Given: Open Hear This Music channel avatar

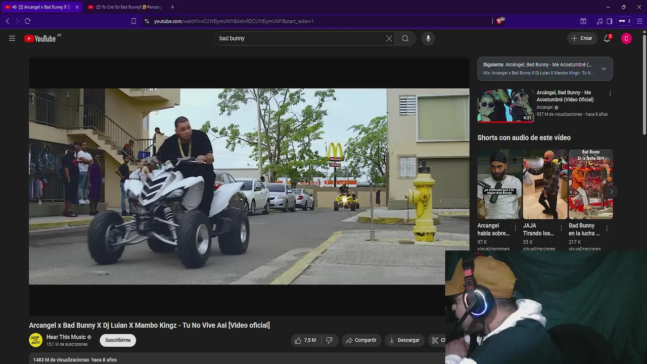Looking at the screenshot, I should point(35,340).
